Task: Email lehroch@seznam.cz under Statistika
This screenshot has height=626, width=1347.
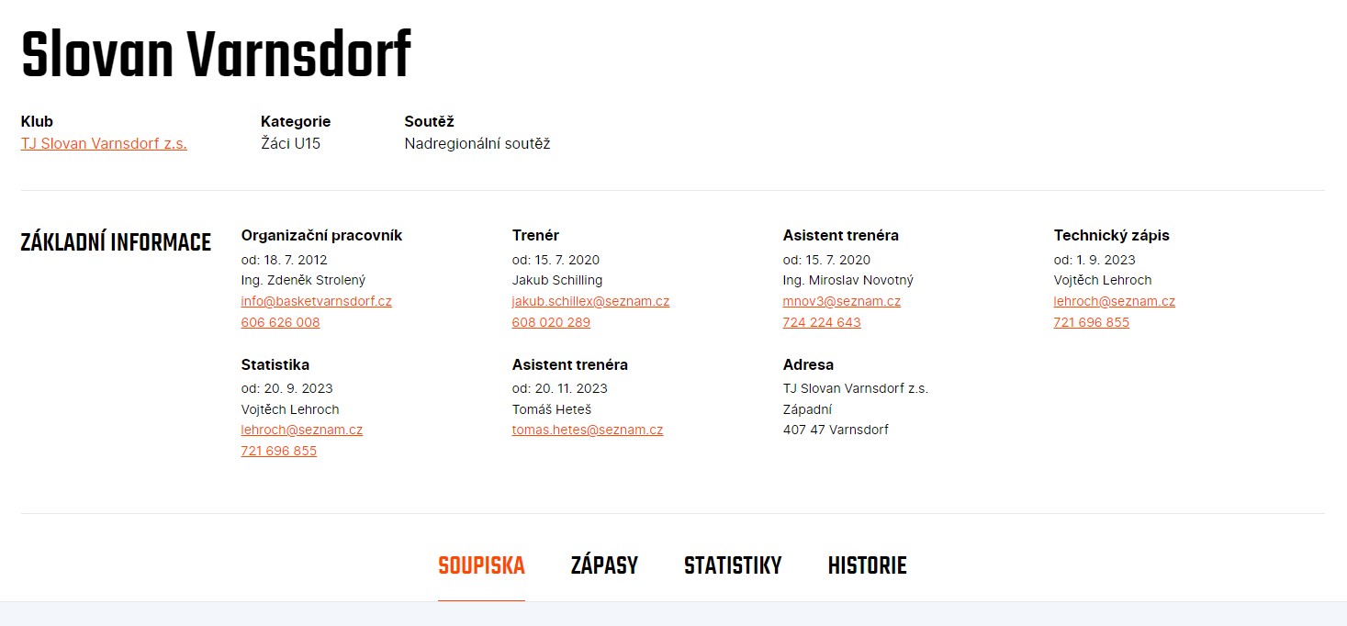Action: (x=302, y=430)
